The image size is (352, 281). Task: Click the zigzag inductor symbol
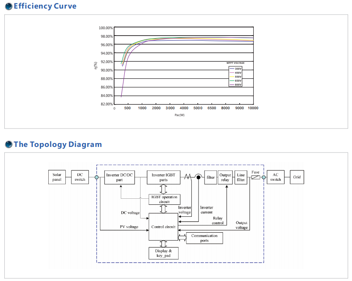pos(188,177)
